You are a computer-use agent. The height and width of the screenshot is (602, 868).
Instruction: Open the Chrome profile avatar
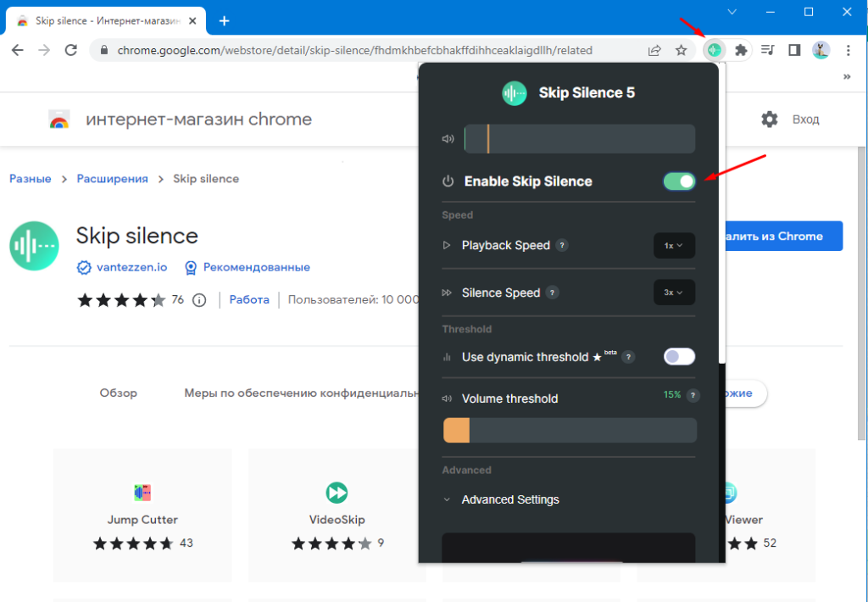(821, 50)
